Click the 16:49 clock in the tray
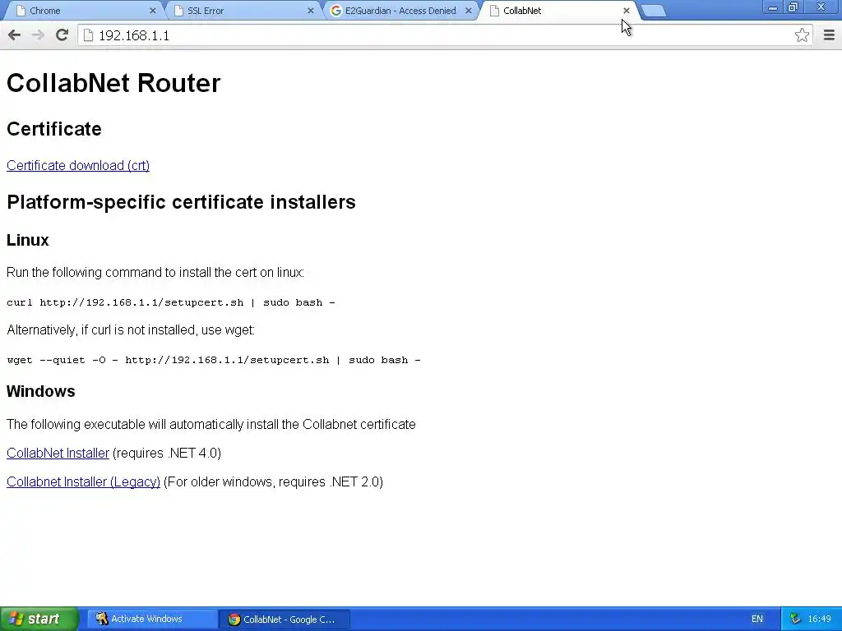 [820, 619]
